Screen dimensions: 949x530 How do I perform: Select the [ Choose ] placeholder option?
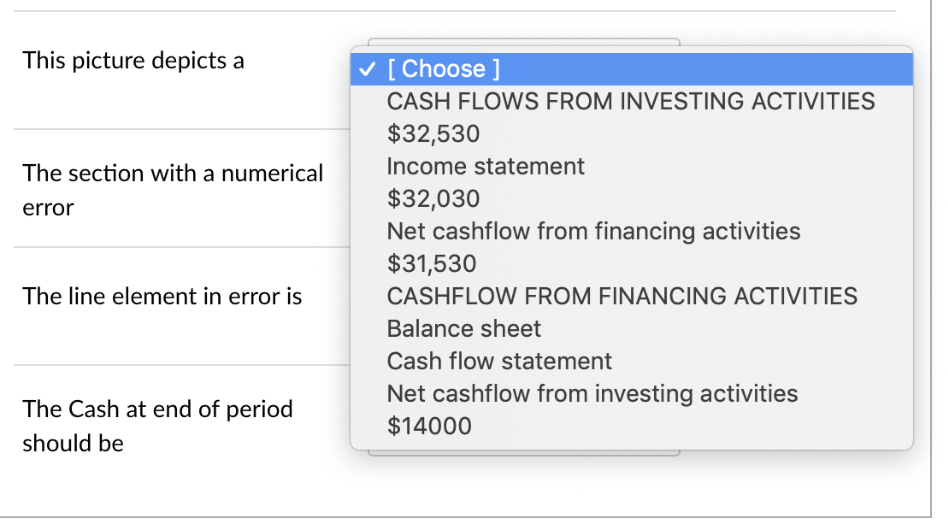pos(444,69)
